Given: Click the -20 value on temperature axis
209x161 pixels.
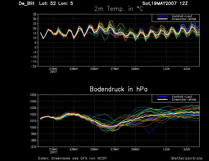Looking at the screenshot, I should 34,66.
